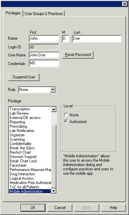
Task: Select the None level radio button
Action: 66,115
